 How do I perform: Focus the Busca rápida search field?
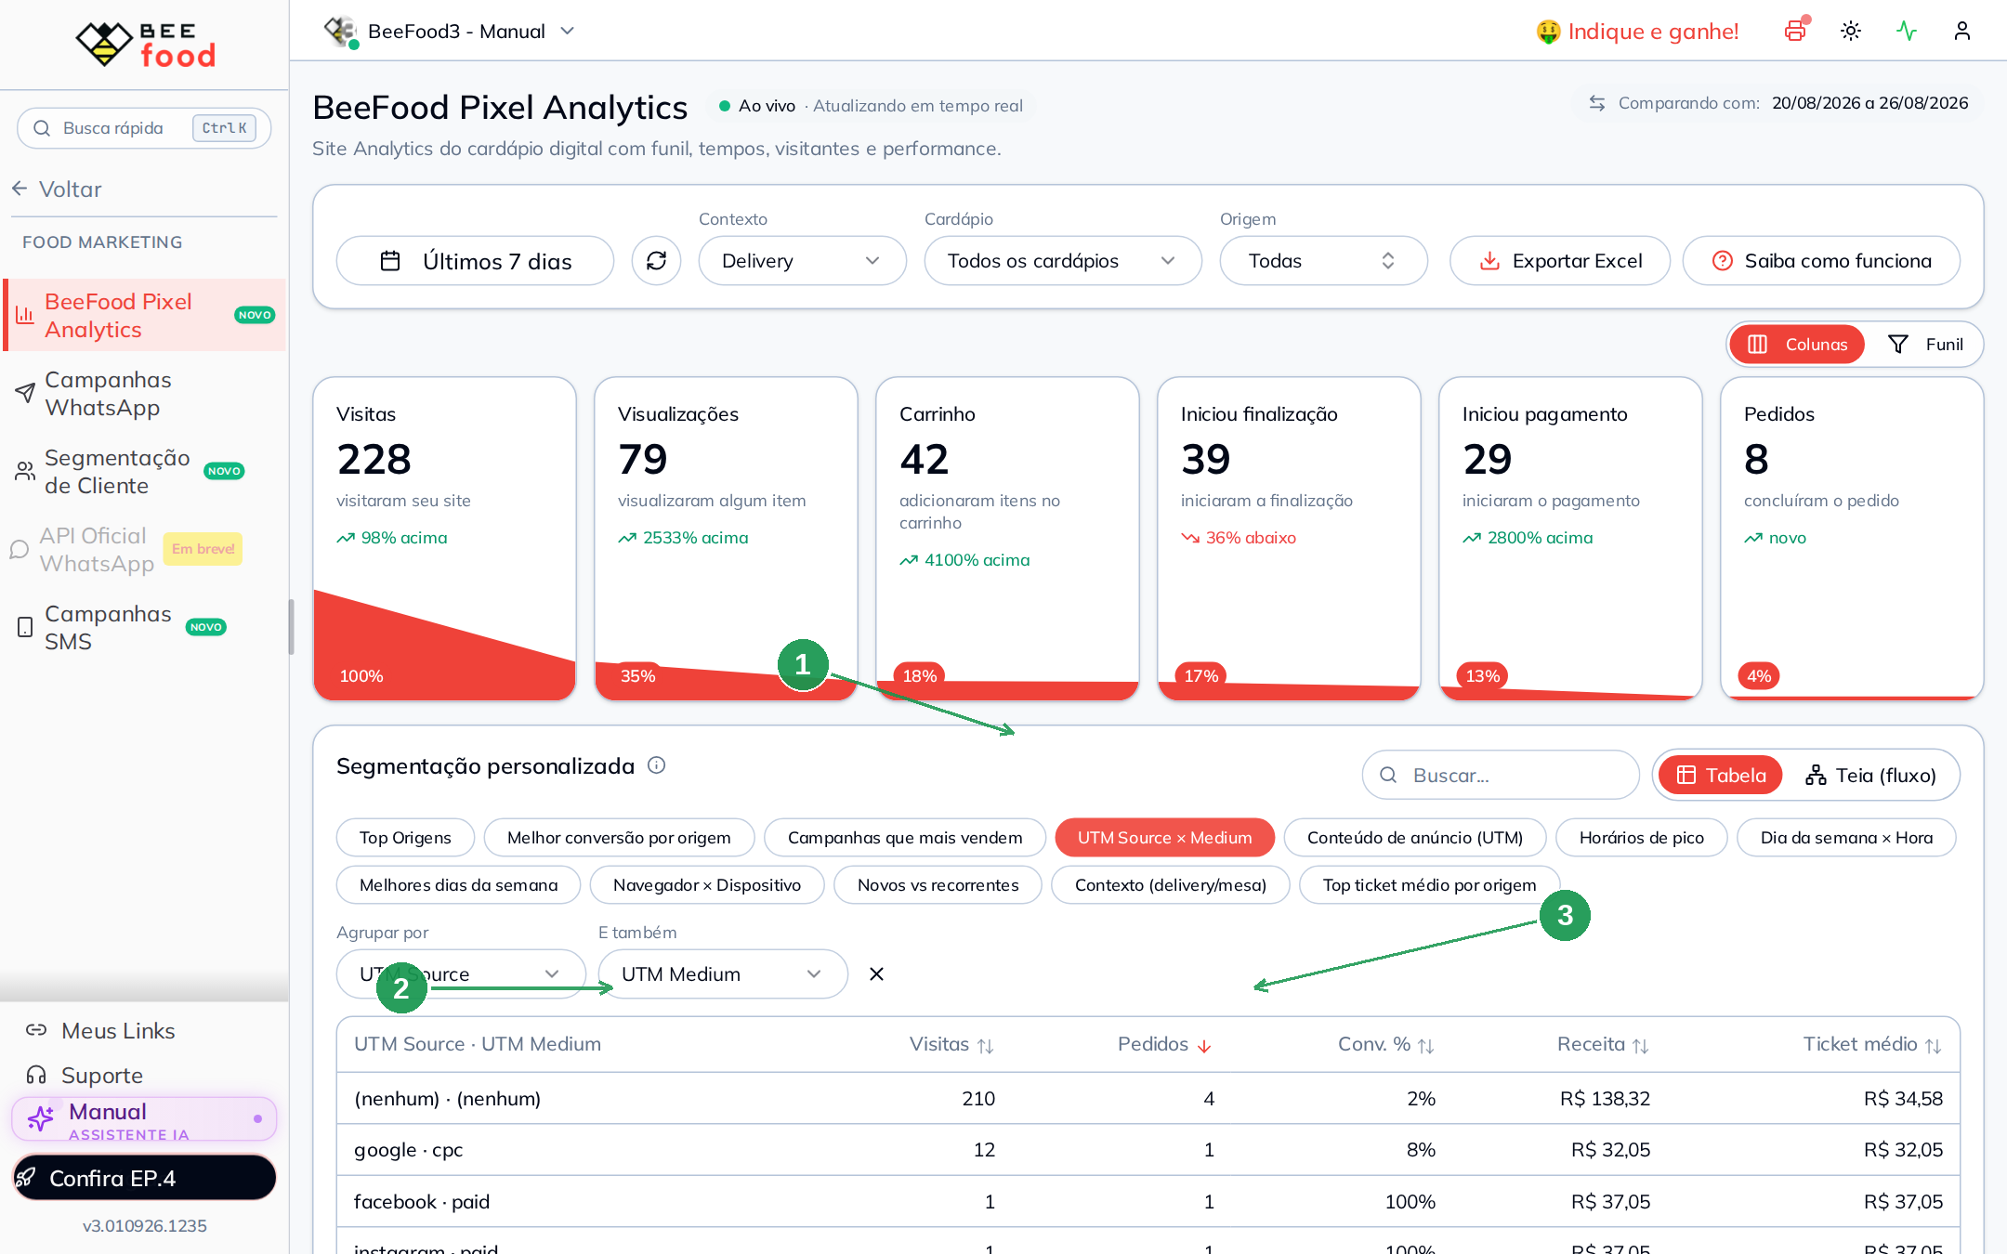[x=144, y=128]
